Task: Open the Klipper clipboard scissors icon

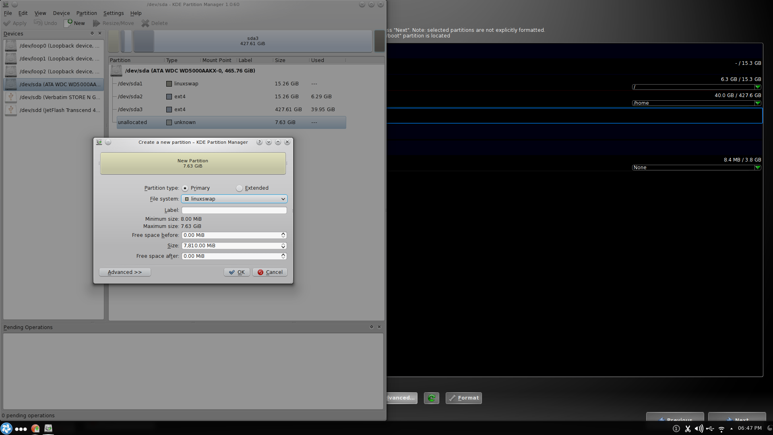Action: pyautogui.click(x=688, y=429)
